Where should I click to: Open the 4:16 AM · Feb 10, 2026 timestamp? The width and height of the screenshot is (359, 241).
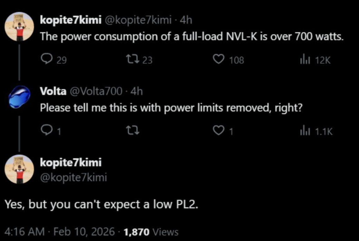click(59, 232)
